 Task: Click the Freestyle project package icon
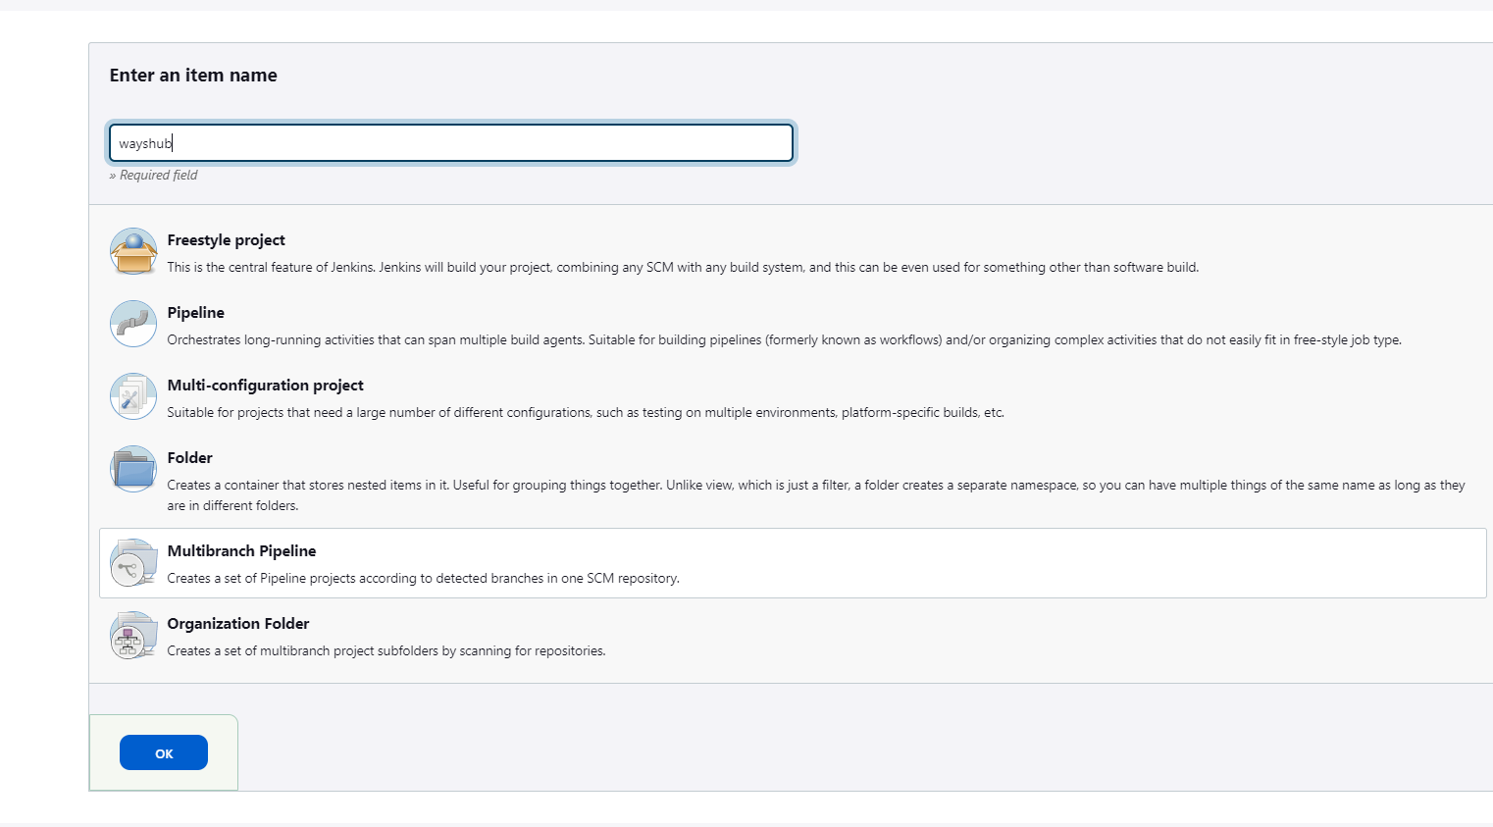132,251
